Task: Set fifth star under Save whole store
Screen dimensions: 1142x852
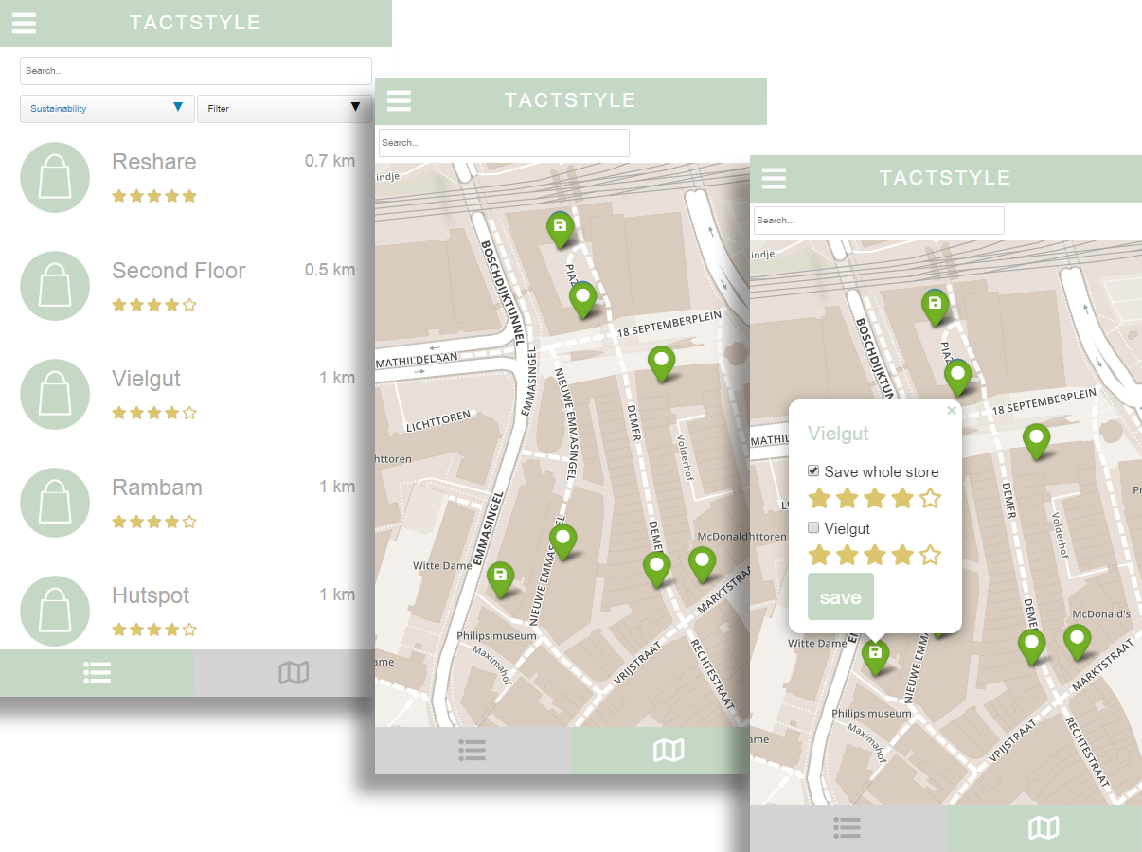Action: (x=930, y=498)
